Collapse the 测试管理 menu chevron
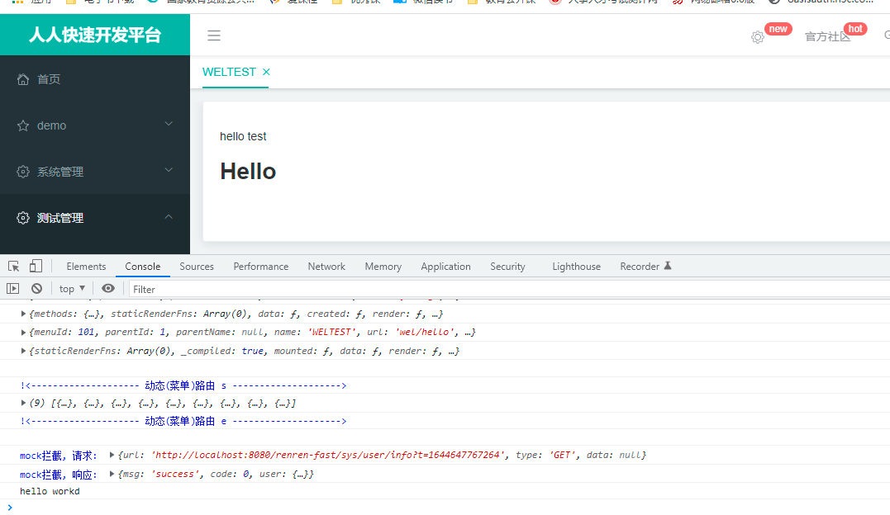The height and width of the screenshot is (515, 890). point(169,217)
